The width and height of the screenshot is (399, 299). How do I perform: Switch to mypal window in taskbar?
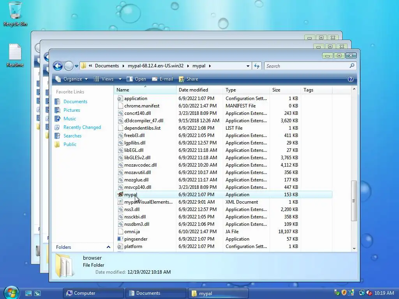[218, 293]
